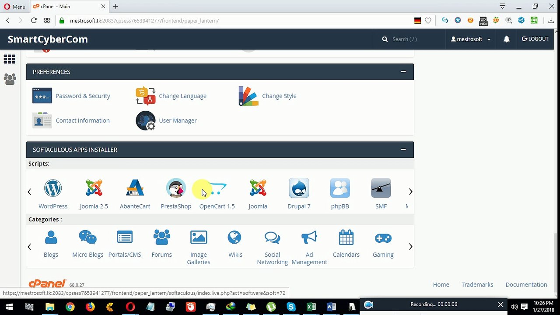
Task: Browse the Ad Management category
Action: point(309,238)
